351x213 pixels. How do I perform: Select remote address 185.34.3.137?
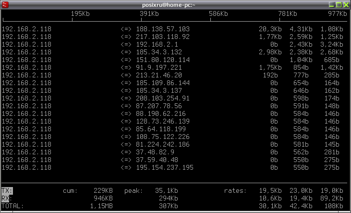tap(159, 90)
